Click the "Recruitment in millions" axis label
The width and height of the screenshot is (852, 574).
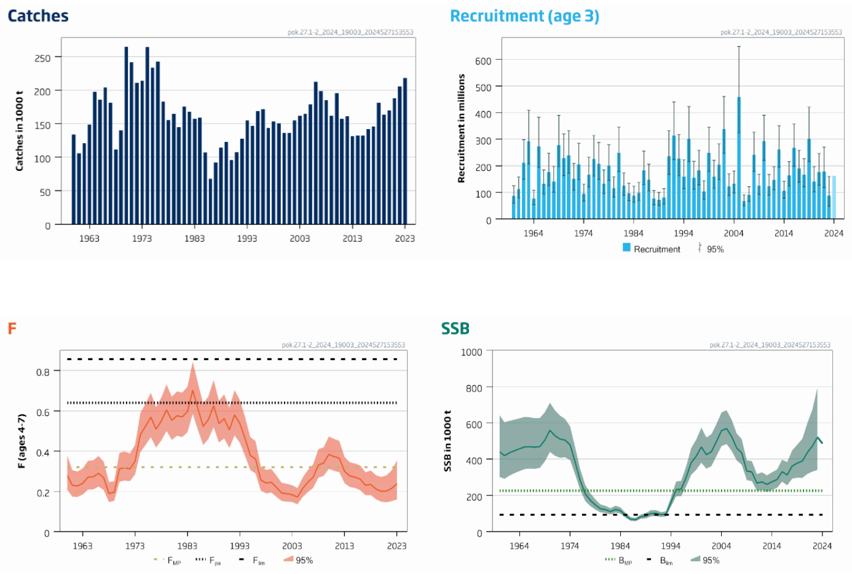point(461,128)
